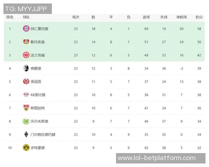Viewport: 209px width, 167px height.
Task: Click the Mainz 05 club logo
Action: click(26, 81)
